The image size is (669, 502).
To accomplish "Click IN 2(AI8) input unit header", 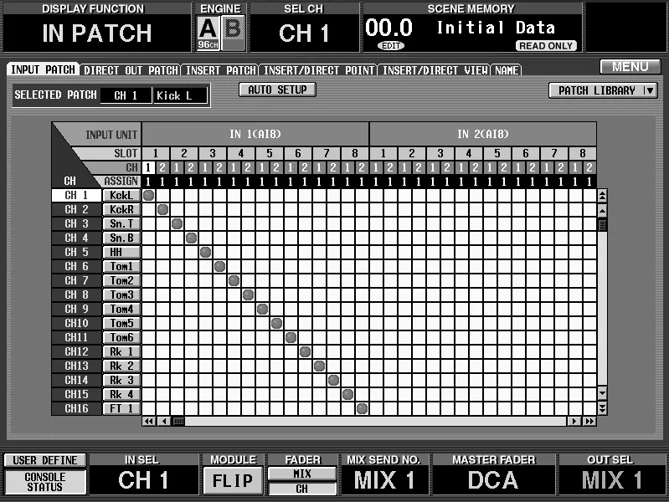I will [x=483, y=134].
